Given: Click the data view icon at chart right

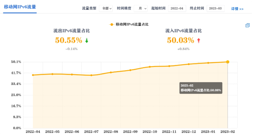Looking at the screenshot, I should pyautogui.click(x=248, y=25).
